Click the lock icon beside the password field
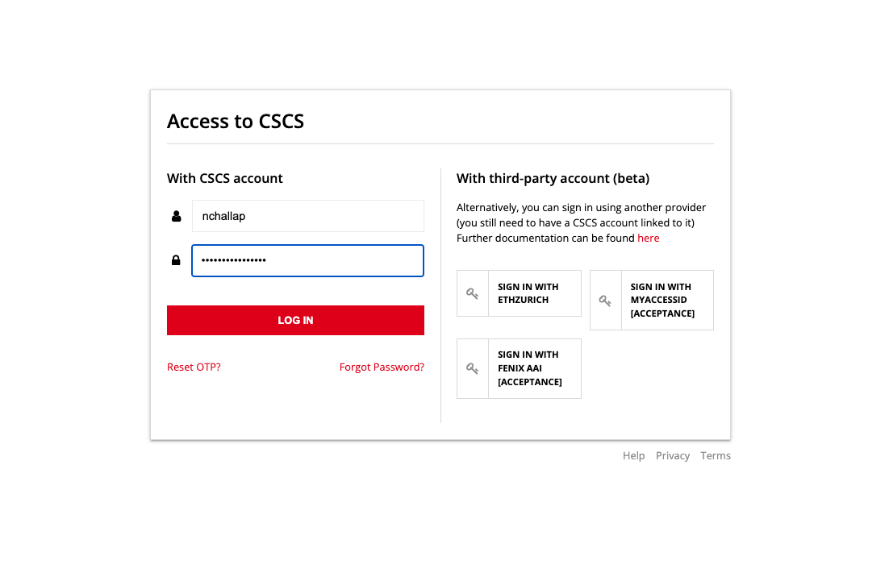This screenshot has height=581, width=889. point(176,260)
